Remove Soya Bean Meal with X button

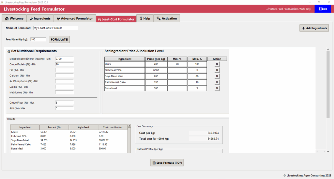(x=217, y=76)
